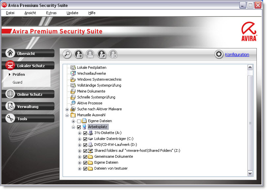Screen dimensions: 267x190
Task: Click the wrench icon of Tools
Action: [x=10, y=118]
